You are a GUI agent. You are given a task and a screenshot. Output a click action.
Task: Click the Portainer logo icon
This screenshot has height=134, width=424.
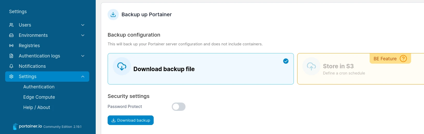[15, 127]
